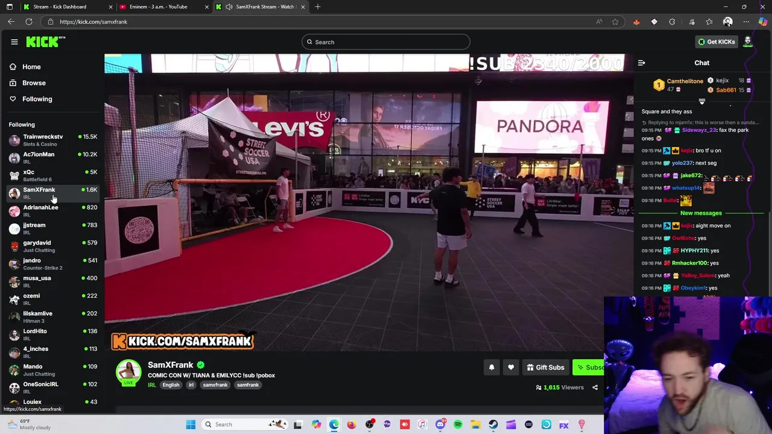Open Discord from the taskbar
The width and height of the screenshot is (772, 434).
click(440, 424)
